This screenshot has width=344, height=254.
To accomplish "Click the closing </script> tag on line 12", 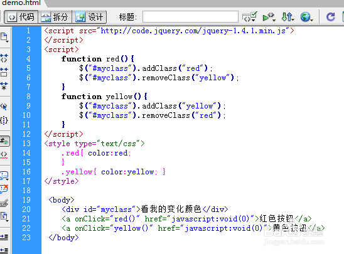I will [63, 134].
